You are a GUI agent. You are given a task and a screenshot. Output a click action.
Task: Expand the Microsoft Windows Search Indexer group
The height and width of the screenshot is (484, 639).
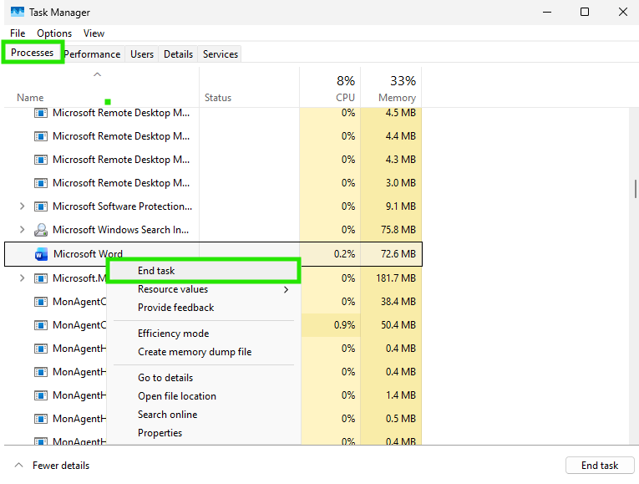[23, 230]
